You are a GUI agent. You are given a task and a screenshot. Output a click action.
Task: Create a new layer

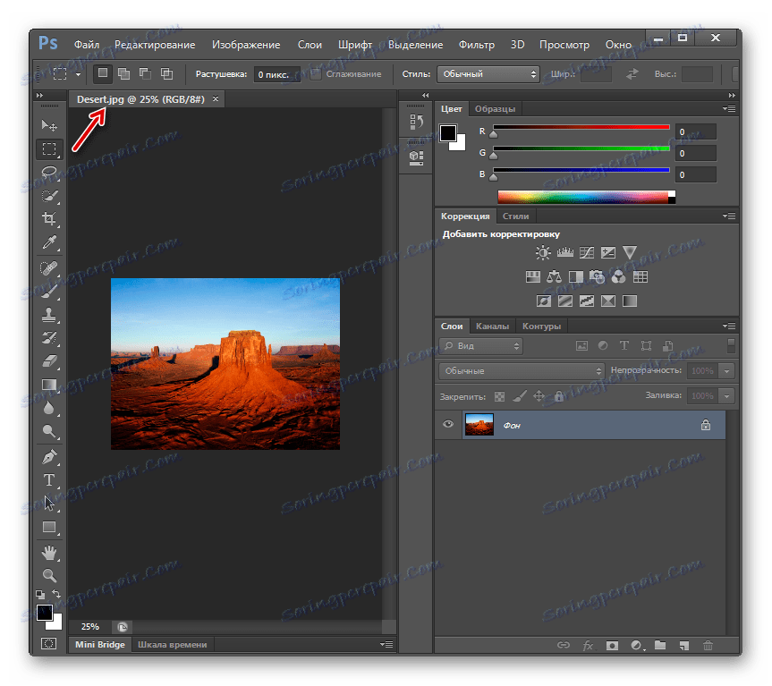click(683, 645)
